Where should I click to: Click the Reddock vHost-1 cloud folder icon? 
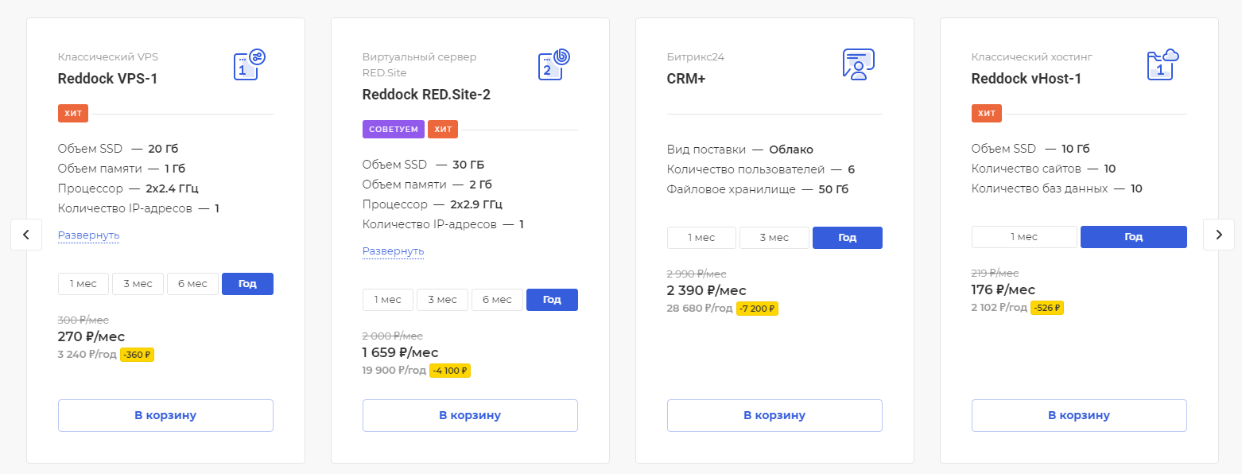pos(1162,64)
